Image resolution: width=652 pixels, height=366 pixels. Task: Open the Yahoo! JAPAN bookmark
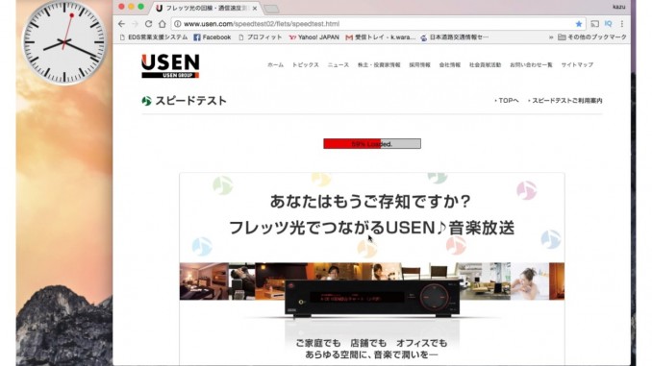coord(313,37)
